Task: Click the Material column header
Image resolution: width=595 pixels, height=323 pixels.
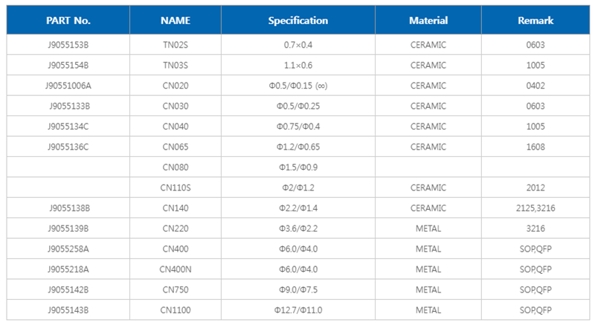Action: pos(428,21)
